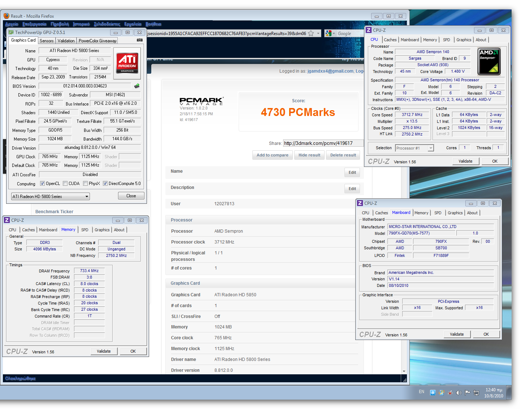
Task: Bookmark this page with the star icon
Action: pyautogui.click(x=311, y=33)
